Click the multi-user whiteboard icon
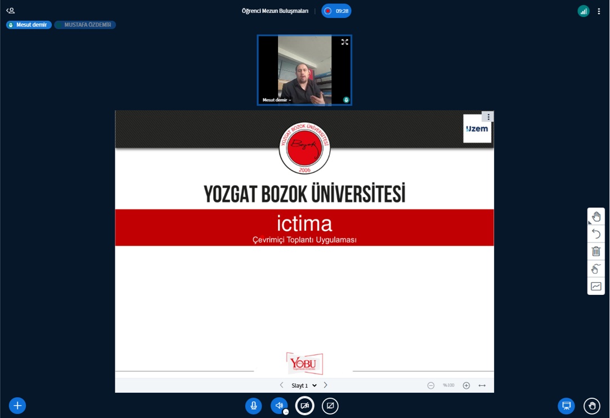Image resolution: width=610 pixels, height=418 pixels. pyautogui.click(x=596, y=269)
